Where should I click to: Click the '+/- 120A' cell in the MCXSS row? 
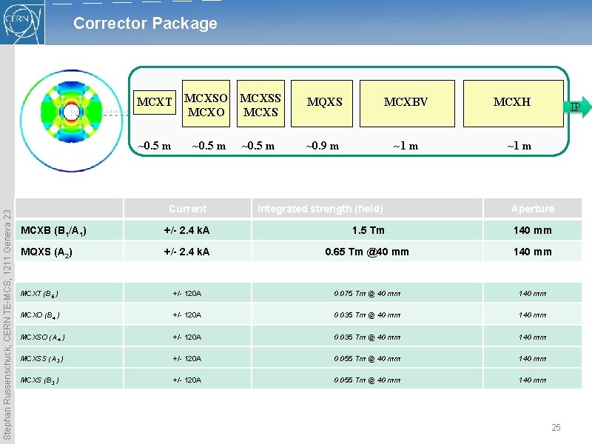188,358
